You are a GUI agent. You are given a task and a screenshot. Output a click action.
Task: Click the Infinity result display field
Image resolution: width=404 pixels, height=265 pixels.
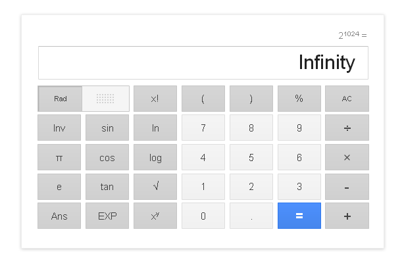coord(203,63)
